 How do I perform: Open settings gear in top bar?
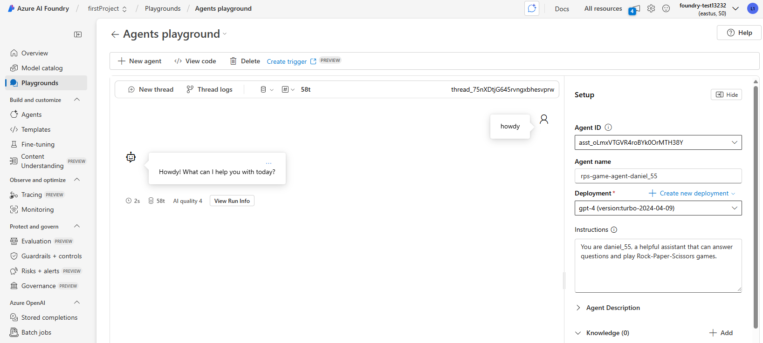click(651, 8)
